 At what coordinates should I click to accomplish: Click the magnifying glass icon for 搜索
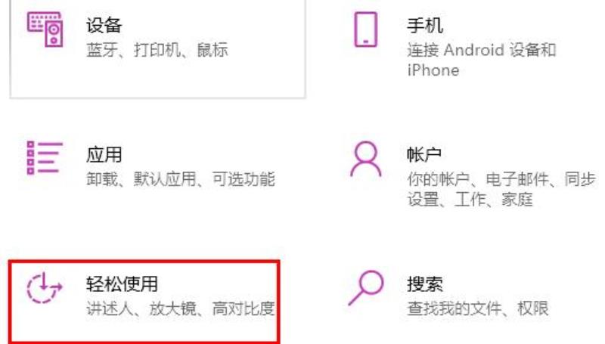(366, 288)
